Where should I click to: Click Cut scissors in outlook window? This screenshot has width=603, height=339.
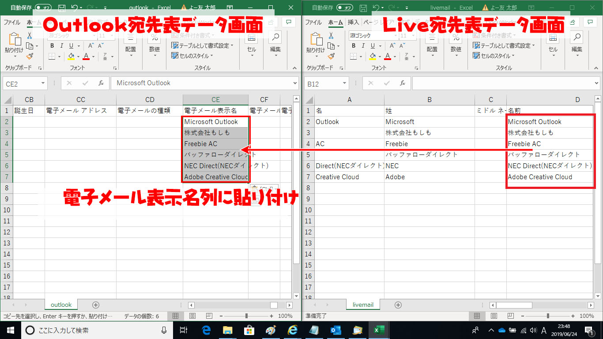click(29, 36)
